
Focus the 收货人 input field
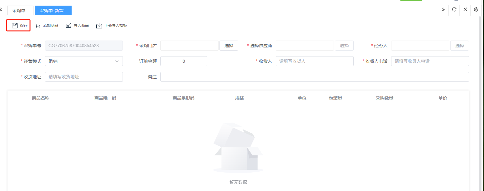click(314, 61)
